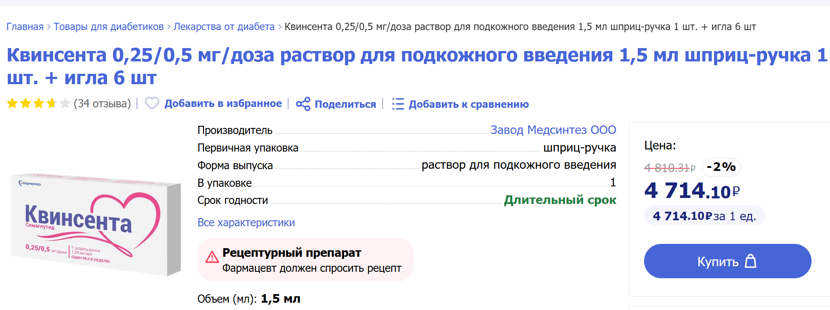
Task: Click the star rating icons
Action: (38, 103)
